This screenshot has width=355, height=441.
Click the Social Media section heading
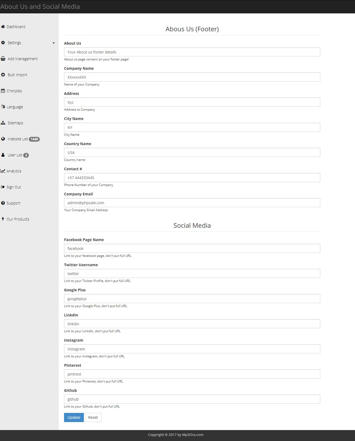(x=192, y=225)
